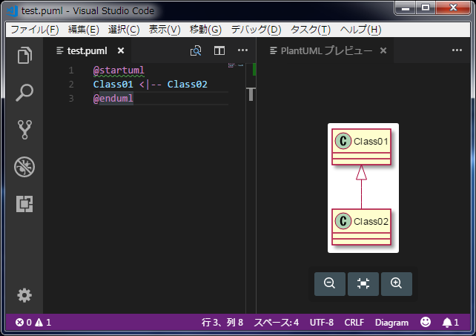Open the 表示(V) menu
This screenshot has width=476, height=336.
point(165,30)
